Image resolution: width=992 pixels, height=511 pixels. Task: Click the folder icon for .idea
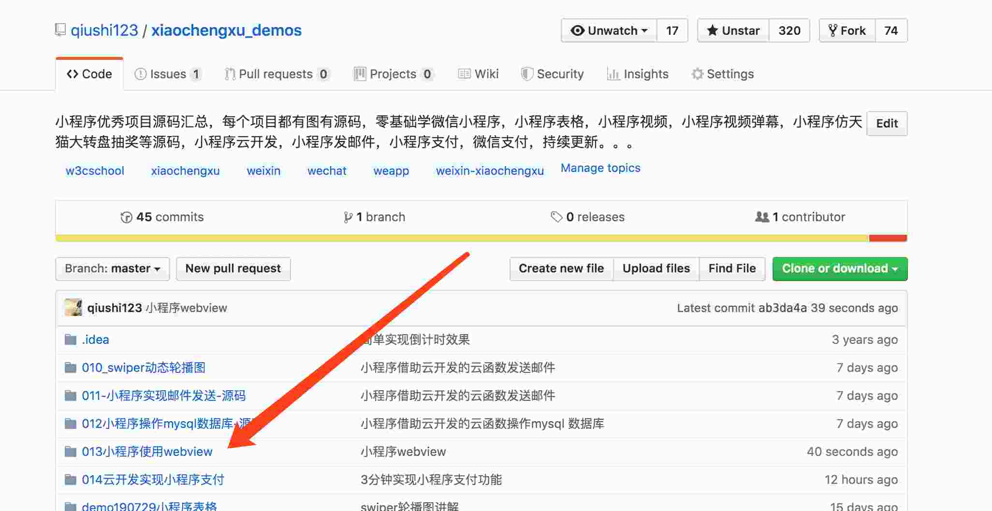[71, 340]
